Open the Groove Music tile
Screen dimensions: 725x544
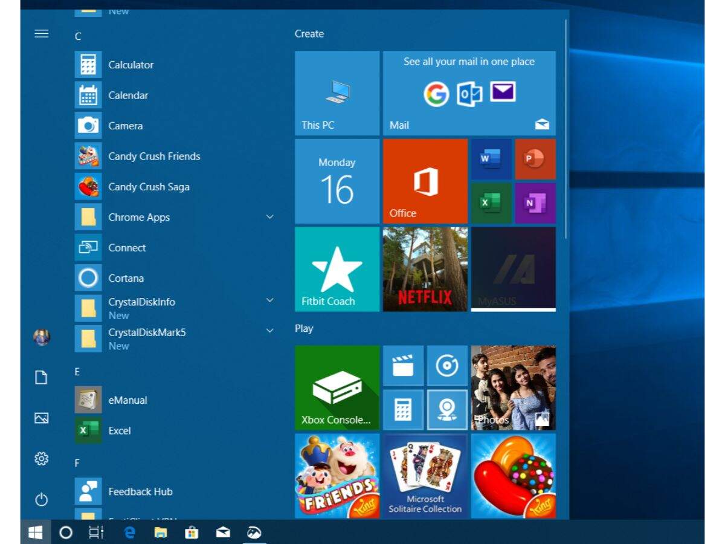click(x=448, y=366)
